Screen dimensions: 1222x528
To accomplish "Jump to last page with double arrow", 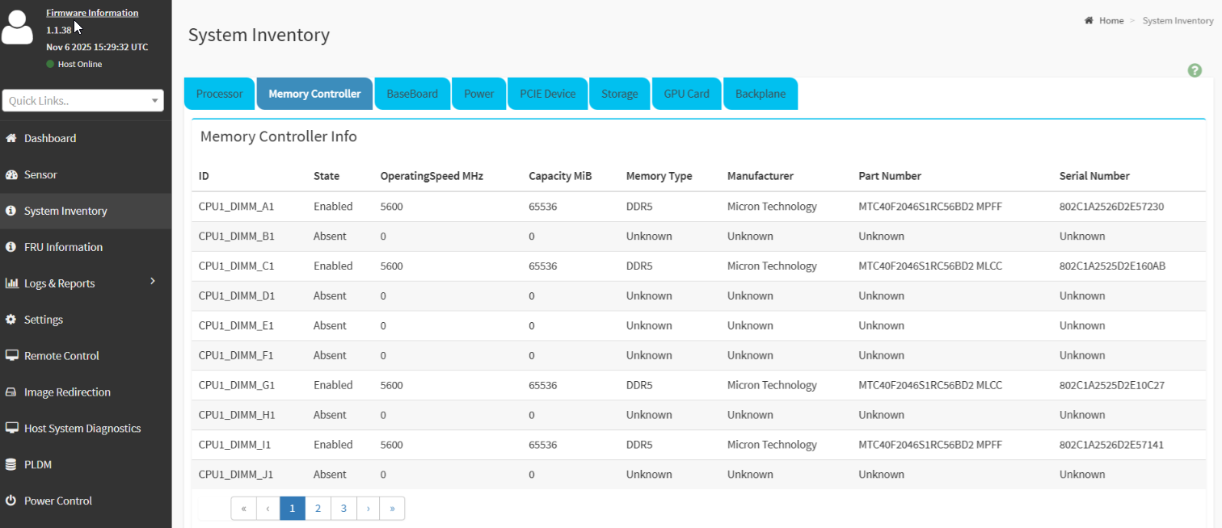I will pyautogui.click(x=392, y=509).
